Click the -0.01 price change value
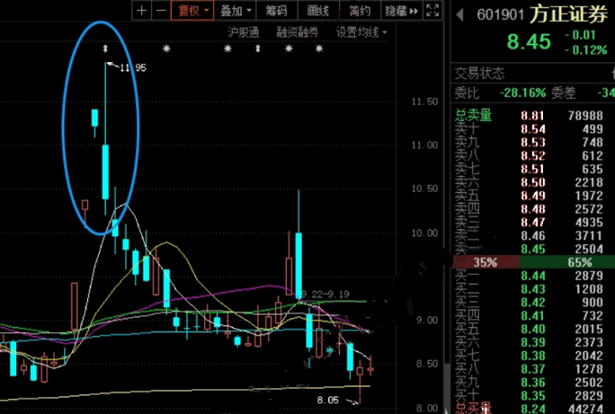 [580, 35]
